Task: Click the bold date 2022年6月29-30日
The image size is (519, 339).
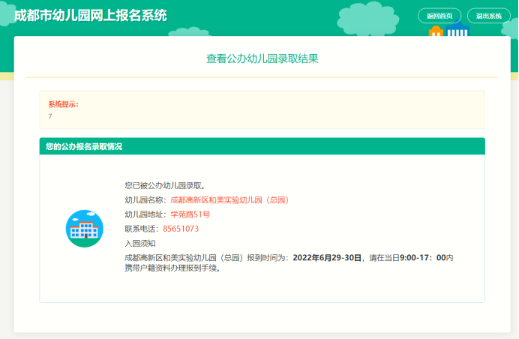Action: pyautogui.click(x=327, y=257)
